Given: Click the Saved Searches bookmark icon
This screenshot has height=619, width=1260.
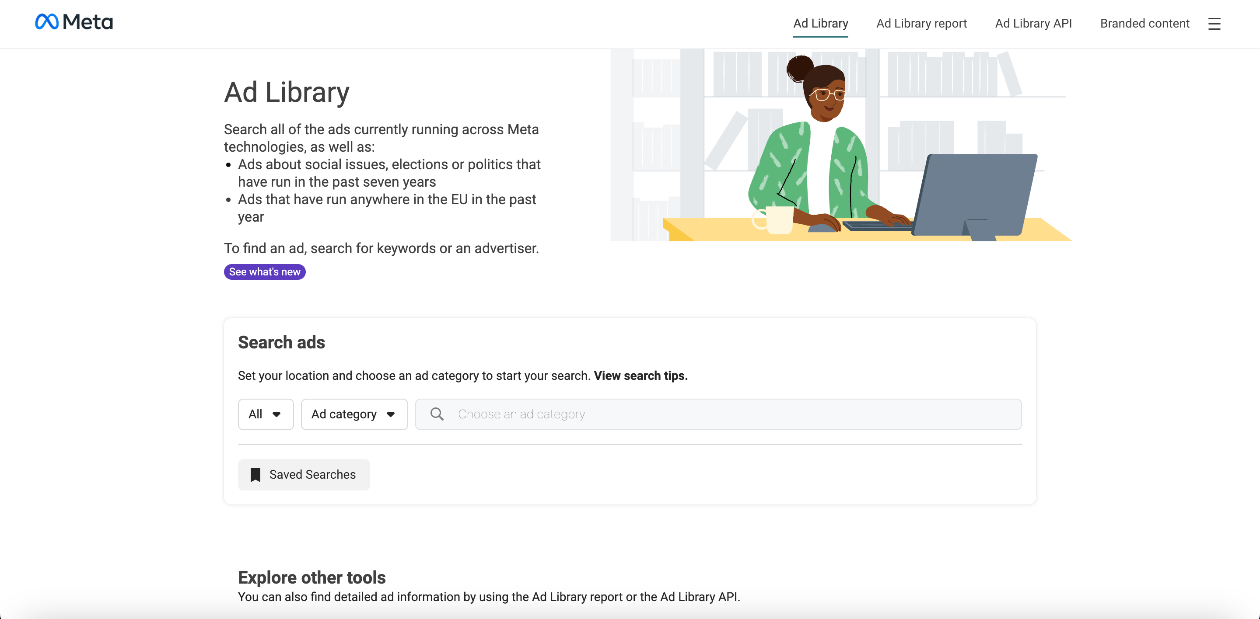Looking at the screenshot, I should click(x=255, y=474).
